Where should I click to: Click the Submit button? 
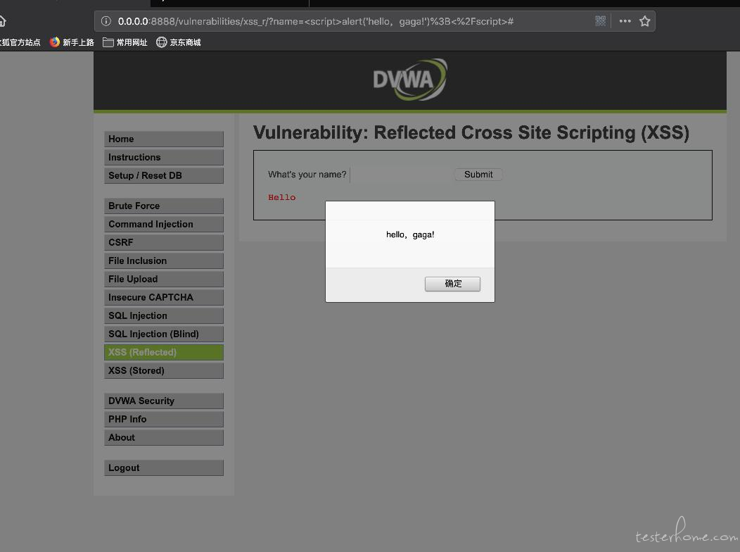point(478,175)
